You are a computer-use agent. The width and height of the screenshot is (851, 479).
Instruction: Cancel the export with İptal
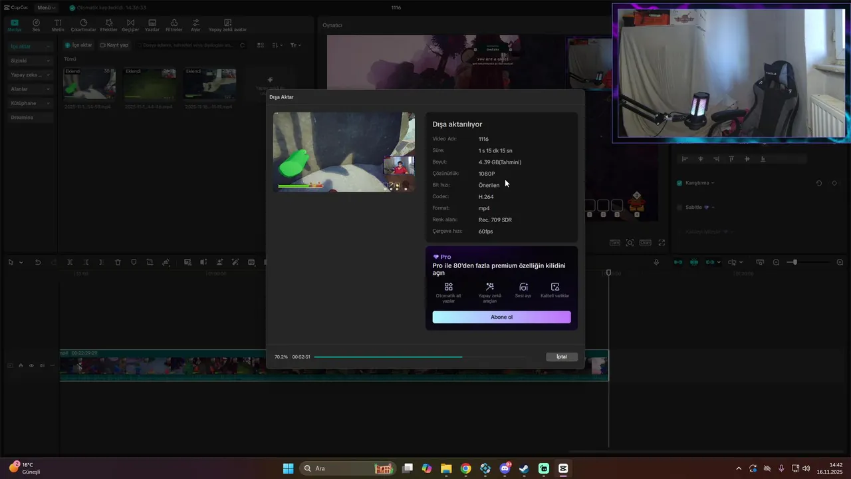562,357
